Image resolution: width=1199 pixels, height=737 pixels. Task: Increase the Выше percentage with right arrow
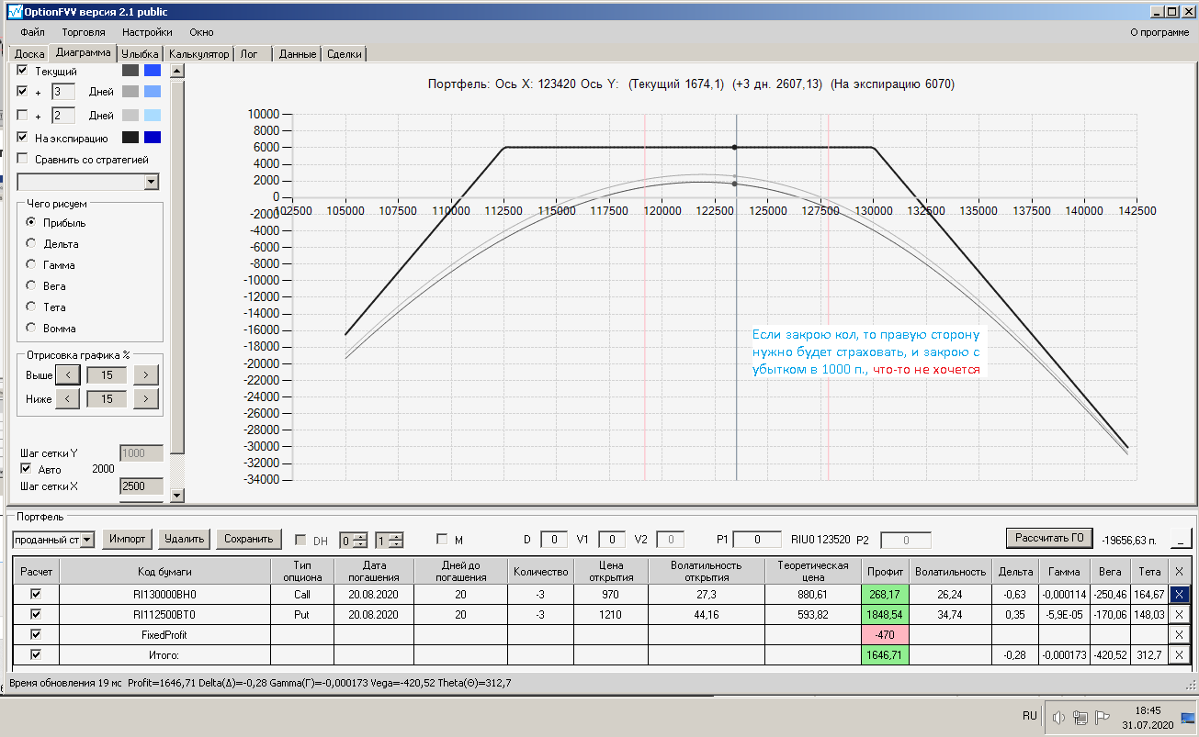(146, 374)
